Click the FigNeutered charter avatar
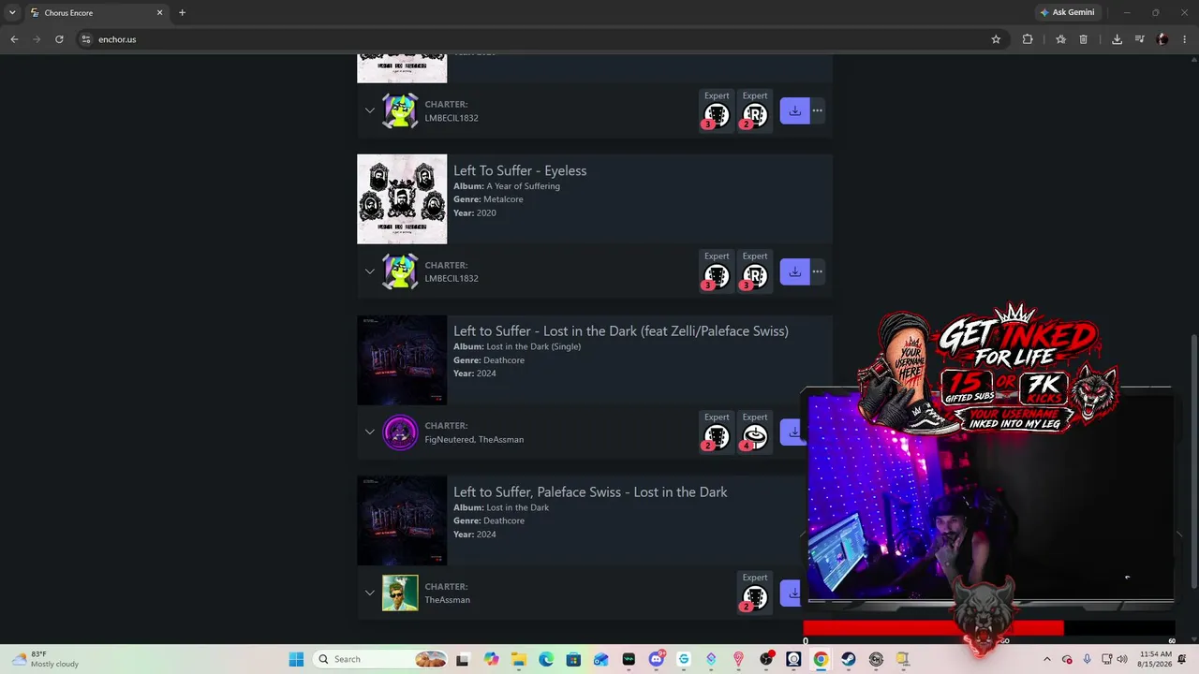The width and height of the screenshot is (1199, 674). (400, 432)
